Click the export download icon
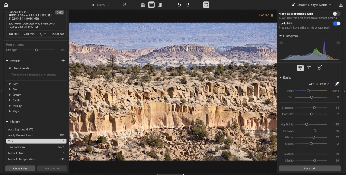The image size is (346, 175). click(341, 5)
